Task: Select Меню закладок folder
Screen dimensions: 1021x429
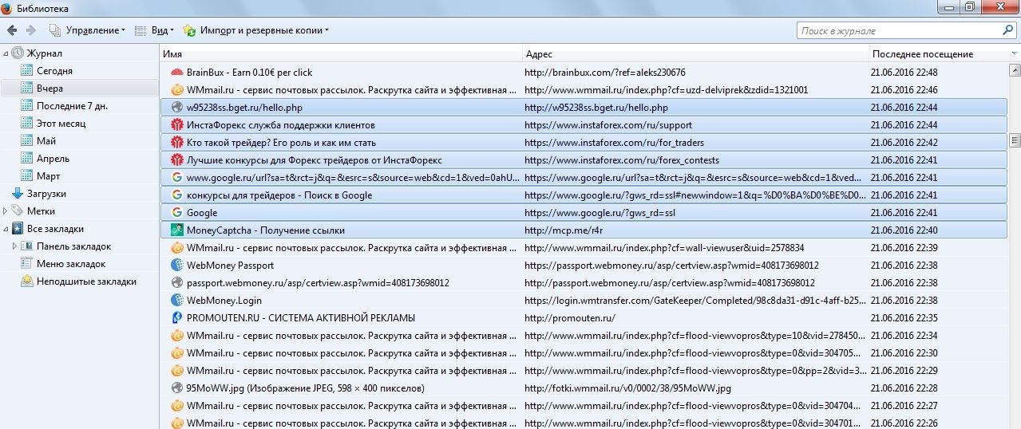Action: point(70,264)
